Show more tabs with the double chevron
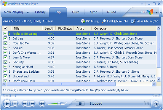This screenshot has width=163, height=110. coord(161,12)
